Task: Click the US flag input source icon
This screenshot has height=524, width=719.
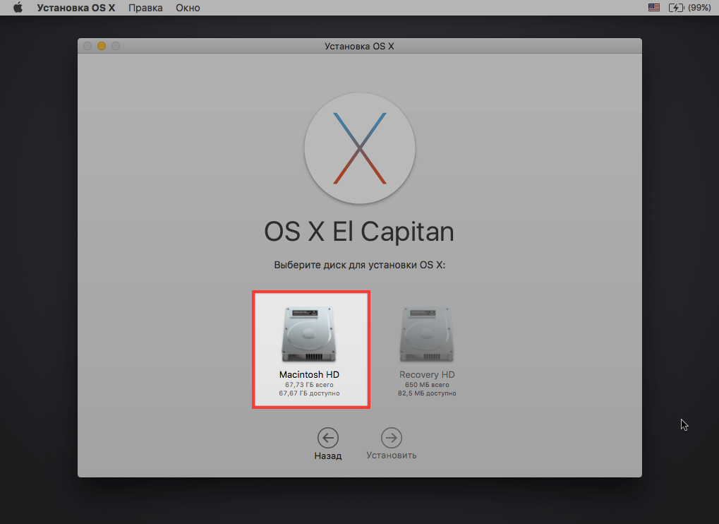Action: click(x=654, y=7)
